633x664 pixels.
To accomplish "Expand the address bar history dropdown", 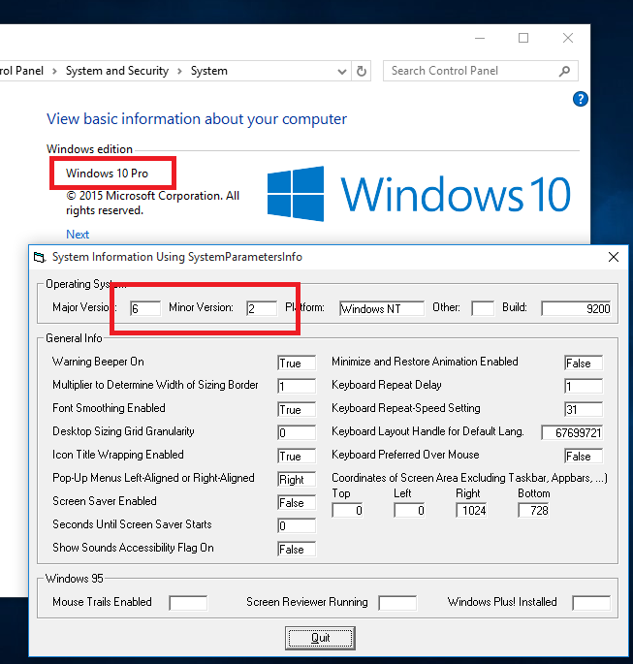I will click(342, 71).
